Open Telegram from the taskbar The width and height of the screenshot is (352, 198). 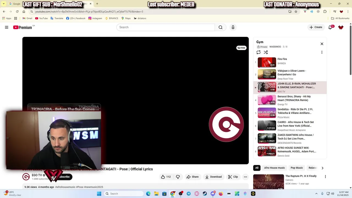189,194
